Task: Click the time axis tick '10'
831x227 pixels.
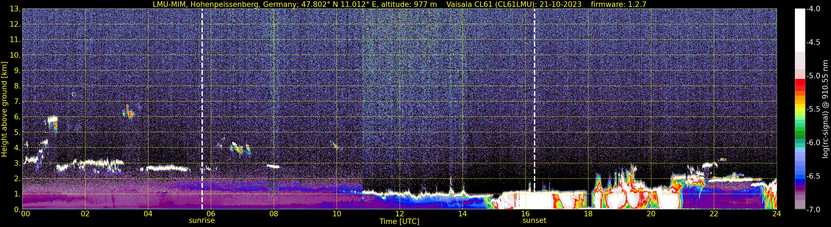Action: click(x=337, y=214)
